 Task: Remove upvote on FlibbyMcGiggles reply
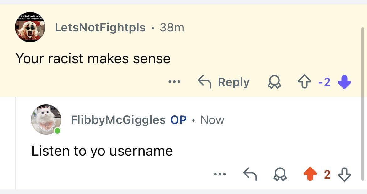pos(310,174)
